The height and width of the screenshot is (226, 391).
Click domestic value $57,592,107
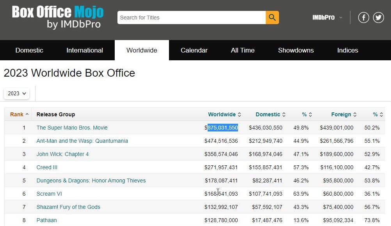tap(267, 207)
